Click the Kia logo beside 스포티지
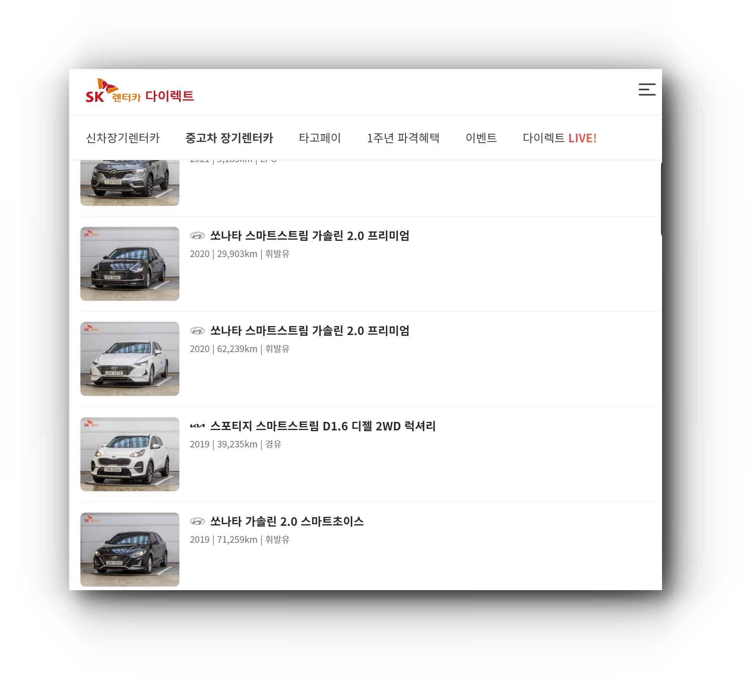 pos(197,426)
